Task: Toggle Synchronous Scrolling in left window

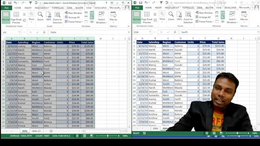Action: (x=92, y=17)
